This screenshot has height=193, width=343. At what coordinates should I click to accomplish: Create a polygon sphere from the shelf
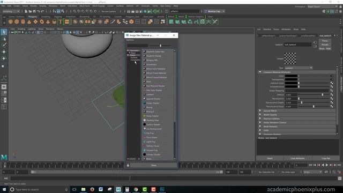11,21
